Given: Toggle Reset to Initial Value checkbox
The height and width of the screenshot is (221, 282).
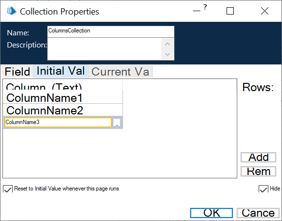Looking at the screenshot, I should (8, 189).
